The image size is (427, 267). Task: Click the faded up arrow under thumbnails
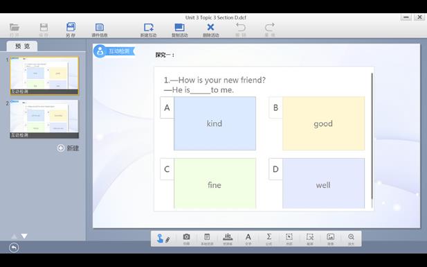pos(14,236)
